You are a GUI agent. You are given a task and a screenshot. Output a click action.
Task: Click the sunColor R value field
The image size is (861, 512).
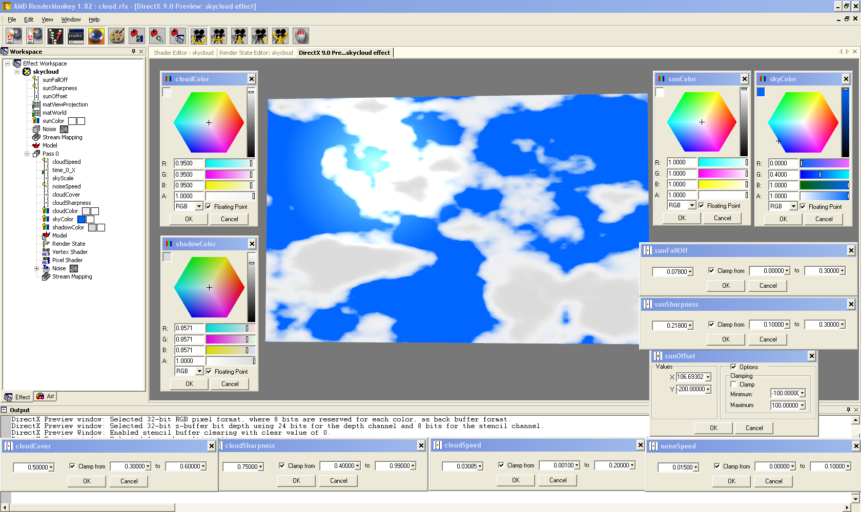coord(682,162)
